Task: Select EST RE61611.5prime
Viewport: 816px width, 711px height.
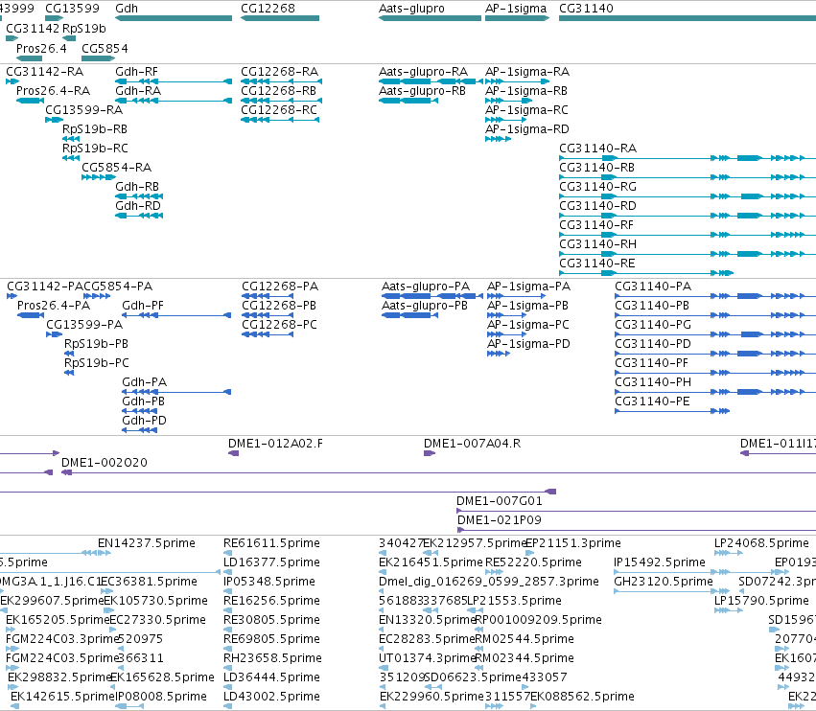Action: [271, 543]
